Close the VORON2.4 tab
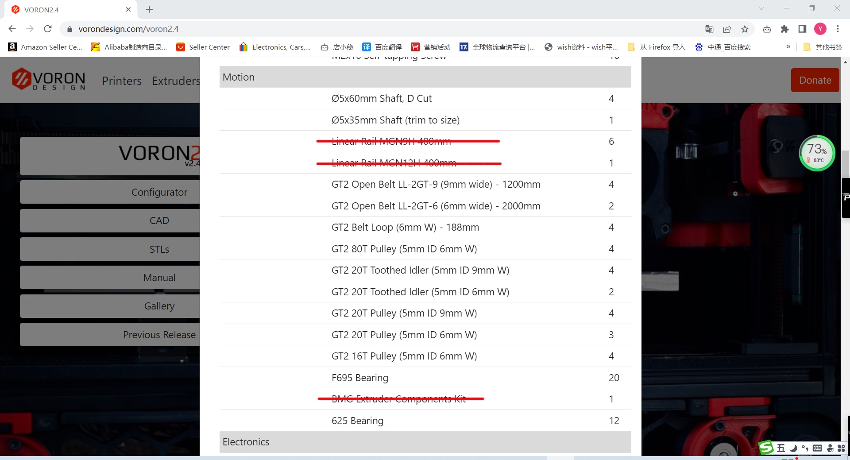 128,9
